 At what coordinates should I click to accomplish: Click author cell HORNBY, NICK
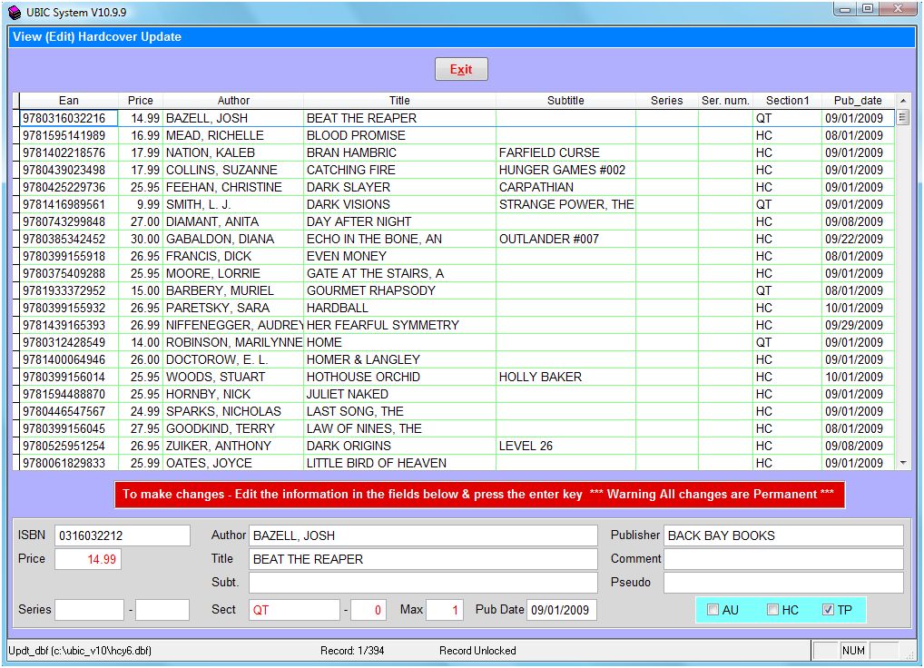(233, 394)
